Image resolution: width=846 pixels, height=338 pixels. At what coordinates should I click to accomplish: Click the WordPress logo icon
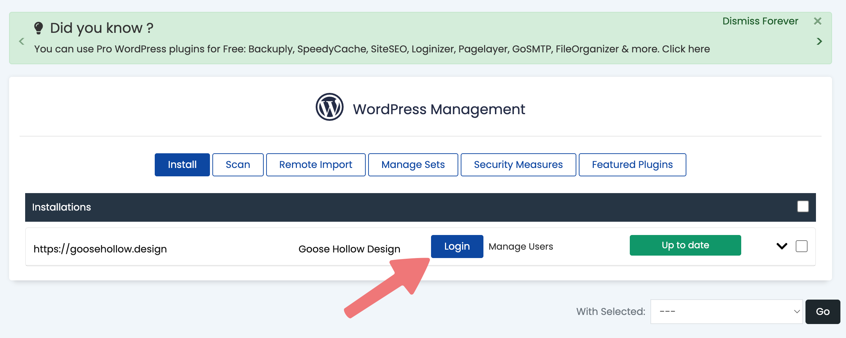click(329, 107)
